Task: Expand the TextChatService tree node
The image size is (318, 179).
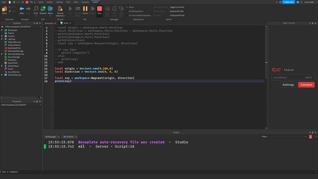Action: 2,75
